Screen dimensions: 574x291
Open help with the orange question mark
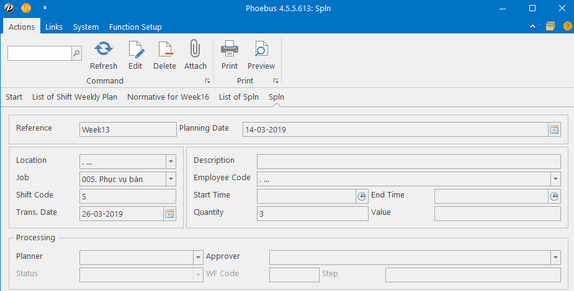coord(567,26)
